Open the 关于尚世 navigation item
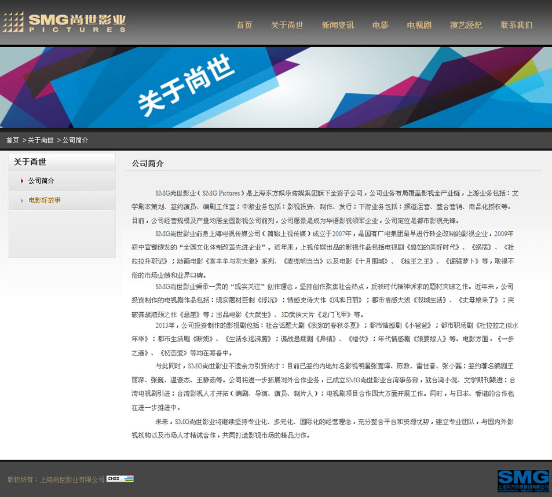552x497 pixels. coord(287,25)
